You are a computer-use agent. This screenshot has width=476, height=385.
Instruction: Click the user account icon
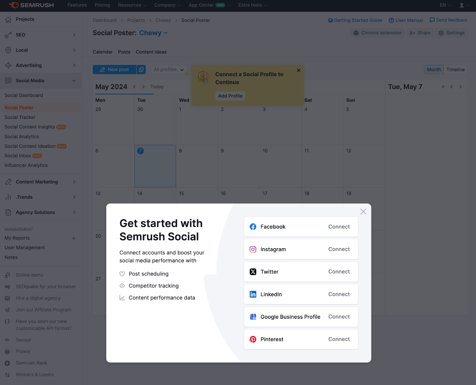click(462, 5)
